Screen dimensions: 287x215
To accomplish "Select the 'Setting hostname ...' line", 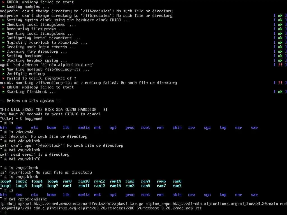I will pyautogui.click(x=27, y=56).
